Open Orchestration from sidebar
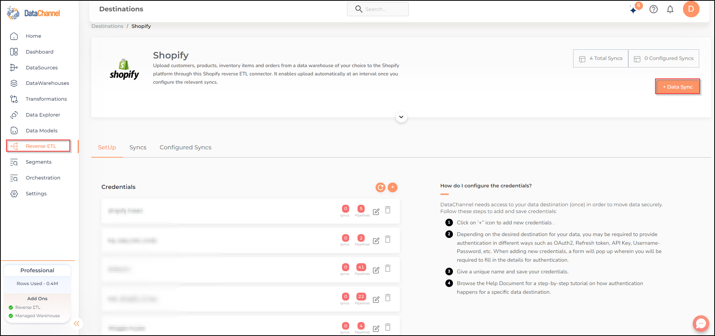Screen dimensions: 715x336 pyautogui.click(x=43, y=178)
